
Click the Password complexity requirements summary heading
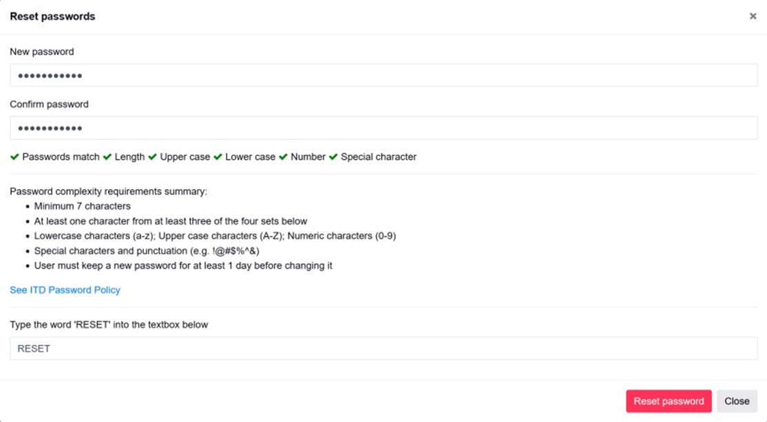[108, 191]
